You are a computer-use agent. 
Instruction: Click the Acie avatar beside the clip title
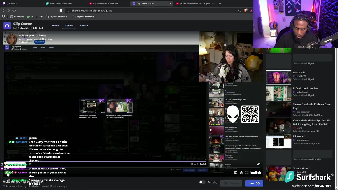coord(12,39)
